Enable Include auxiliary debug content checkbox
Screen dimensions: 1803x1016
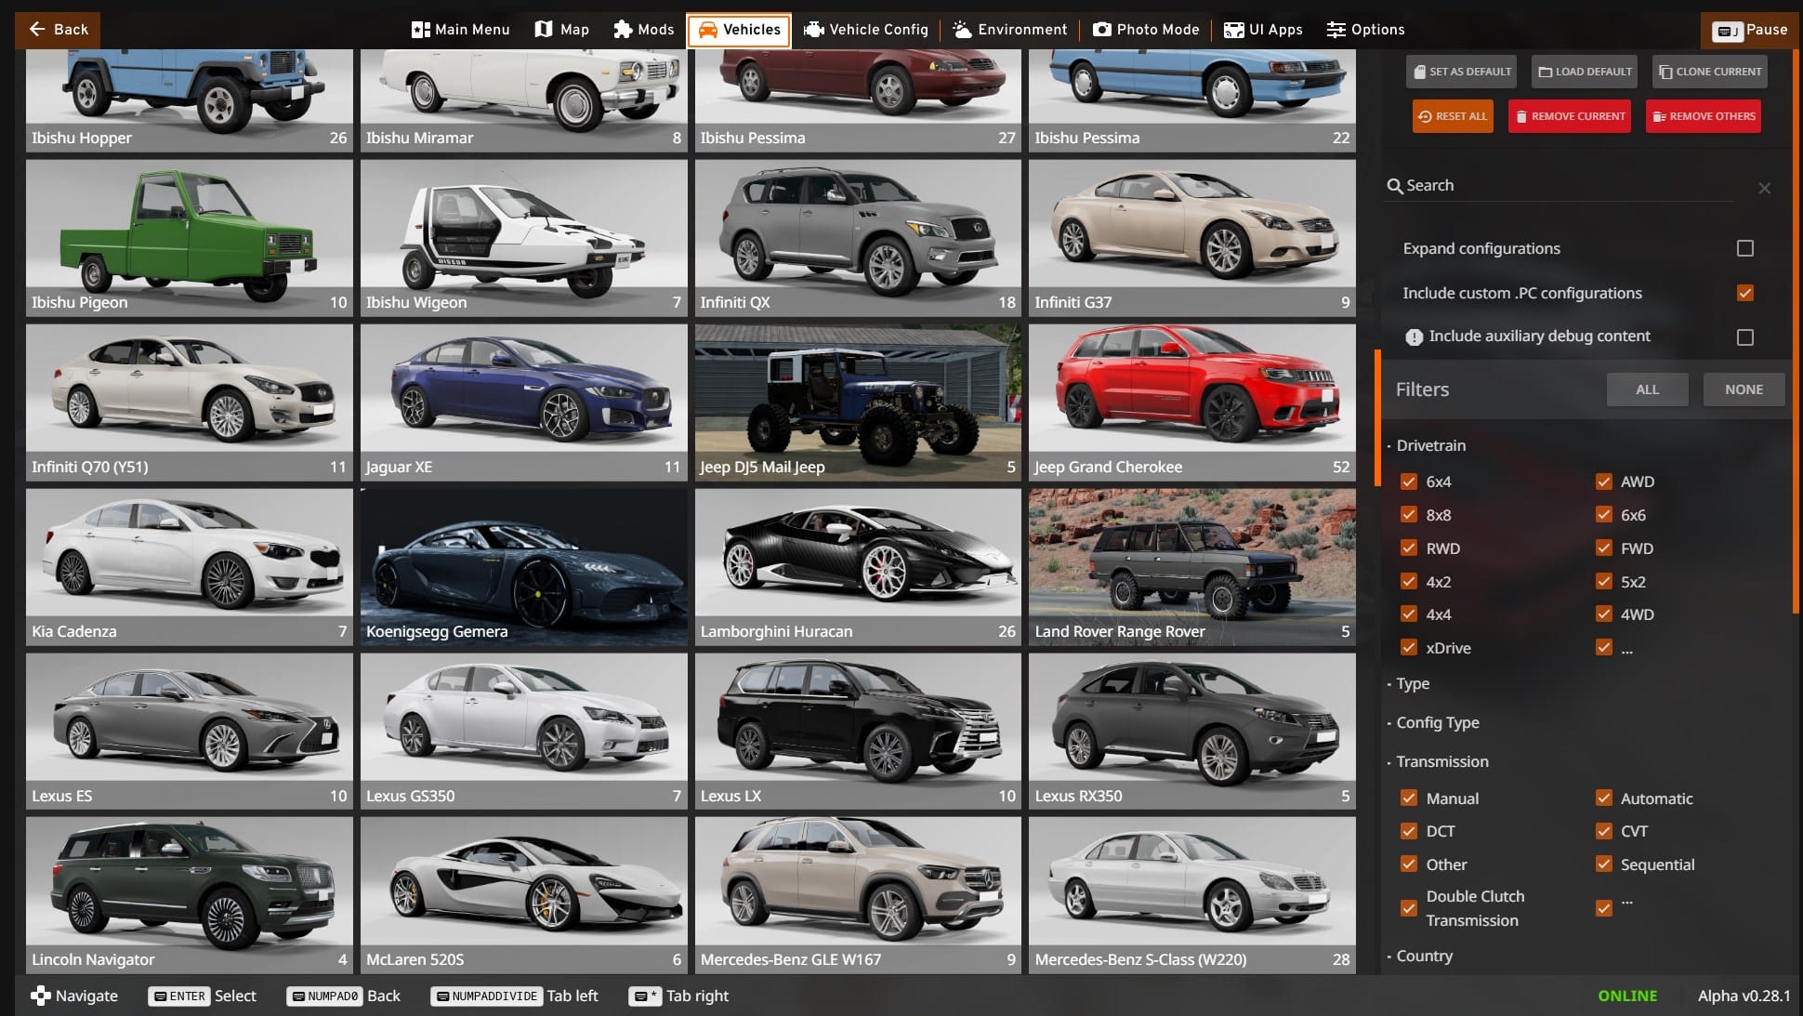click(x=1745, y=337)
